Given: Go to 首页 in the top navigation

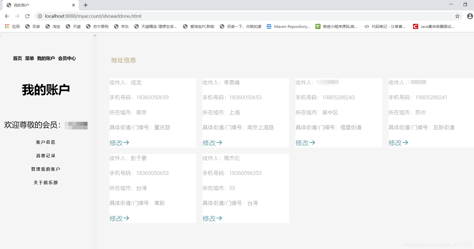Looking at the screenshot, I should click(x=18, y=58).
